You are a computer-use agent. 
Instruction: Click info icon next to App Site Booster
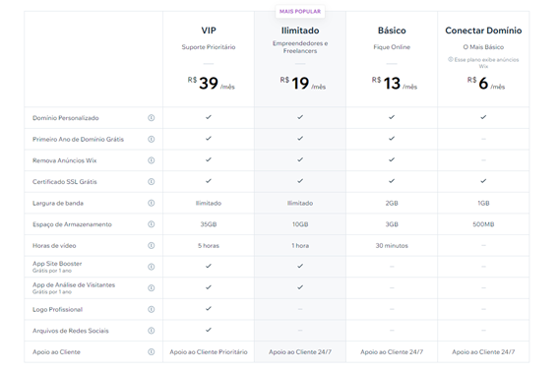152,267
